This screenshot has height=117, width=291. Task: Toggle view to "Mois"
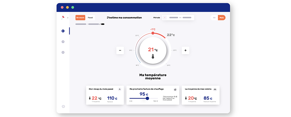pyautogui.click(x=222, y=18)
